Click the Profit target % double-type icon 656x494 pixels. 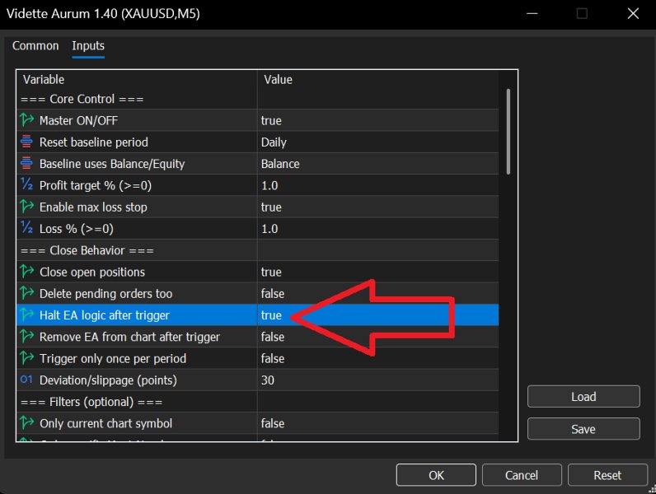coord(26,184)
